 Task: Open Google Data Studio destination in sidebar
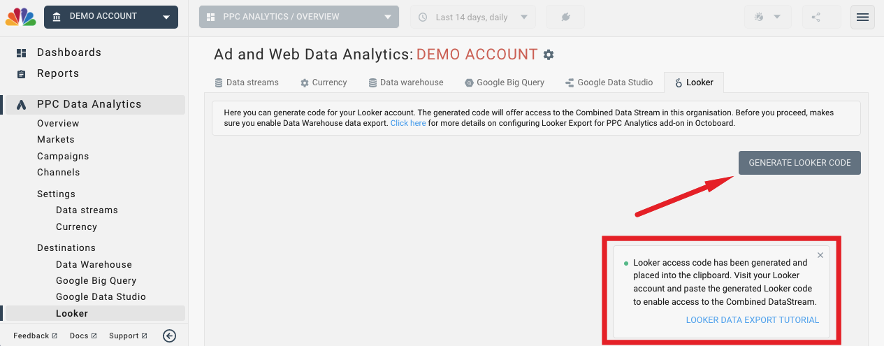(x=101, y=296)
